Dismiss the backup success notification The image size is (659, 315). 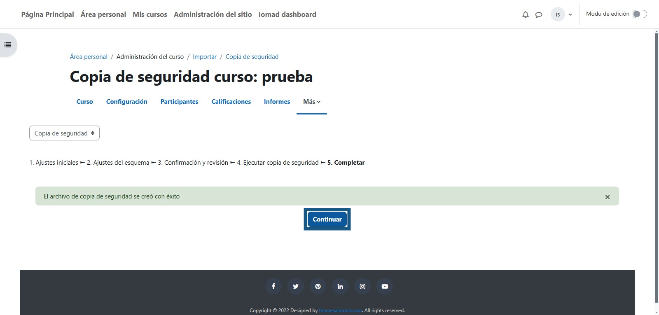607,197
